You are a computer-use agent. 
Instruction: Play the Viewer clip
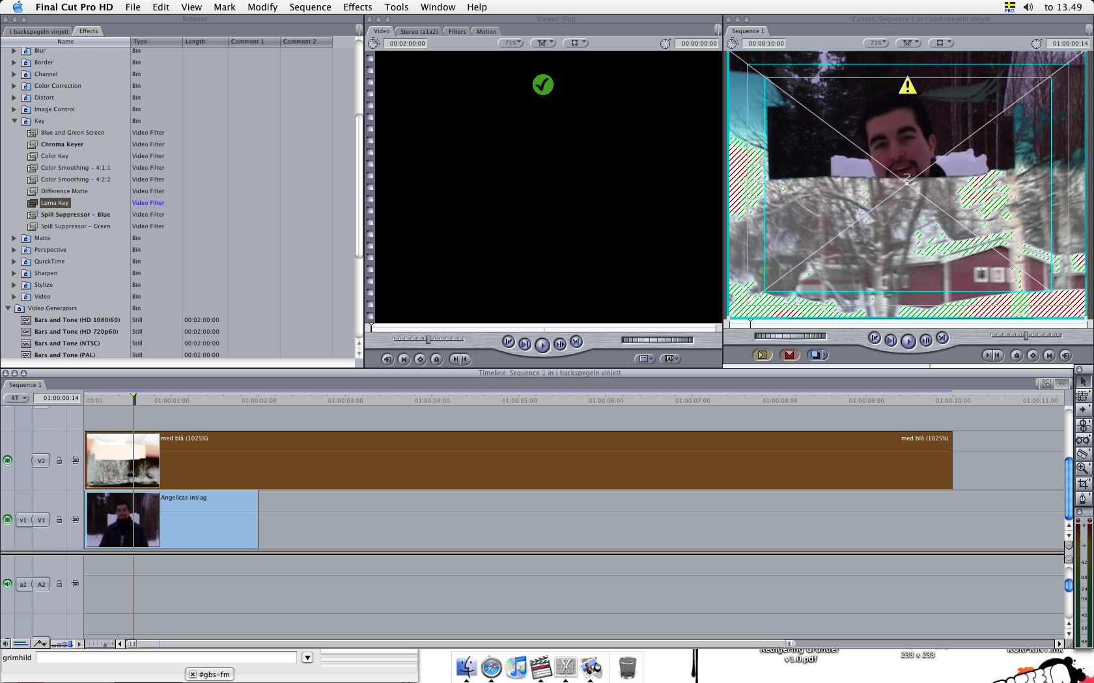[542, 345]
